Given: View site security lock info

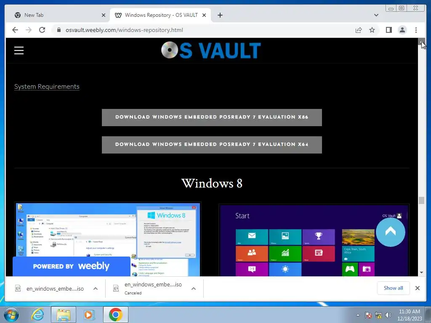Looking at the screenshot, I should (x=59, y=30).
